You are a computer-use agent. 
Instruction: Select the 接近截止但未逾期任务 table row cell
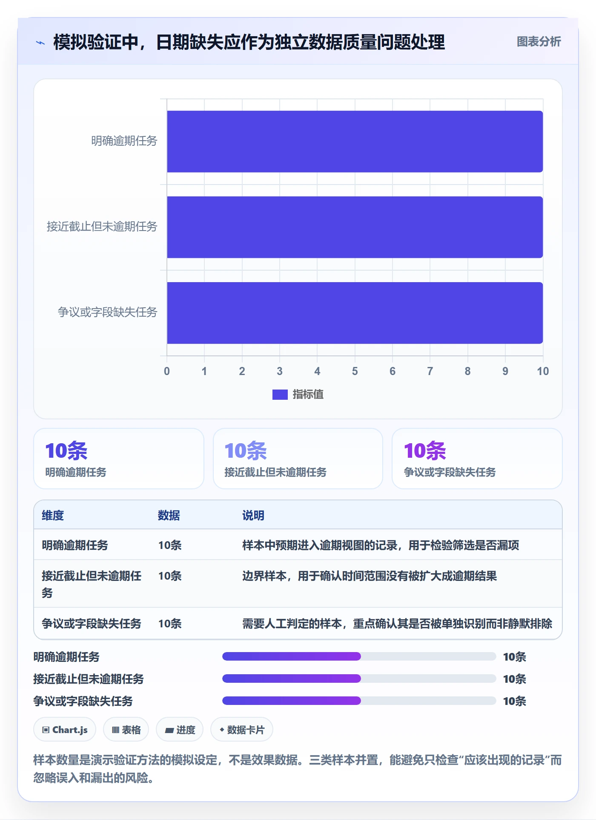[92, 584]
